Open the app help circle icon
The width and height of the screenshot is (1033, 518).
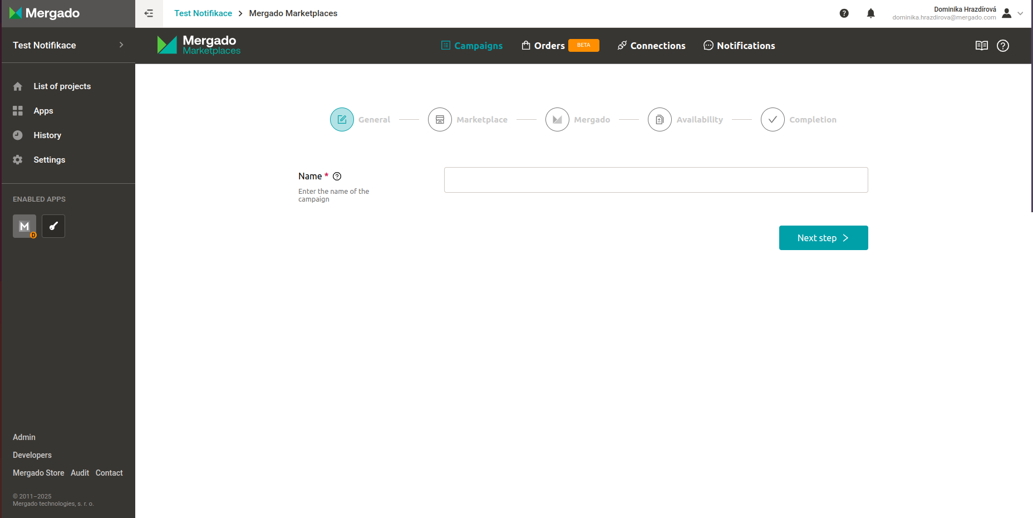click(1003, 46)
